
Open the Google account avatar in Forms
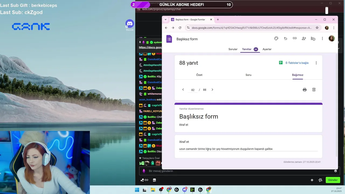(x=332, y=39)
